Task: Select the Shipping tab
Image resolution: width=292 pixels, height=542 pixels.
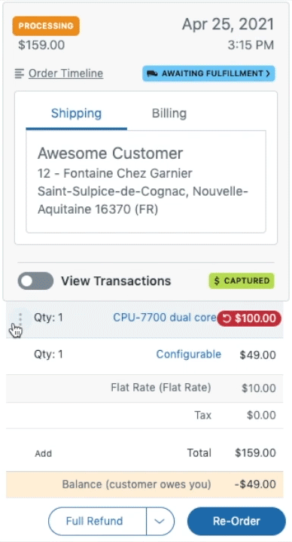Action: [76, 114]
